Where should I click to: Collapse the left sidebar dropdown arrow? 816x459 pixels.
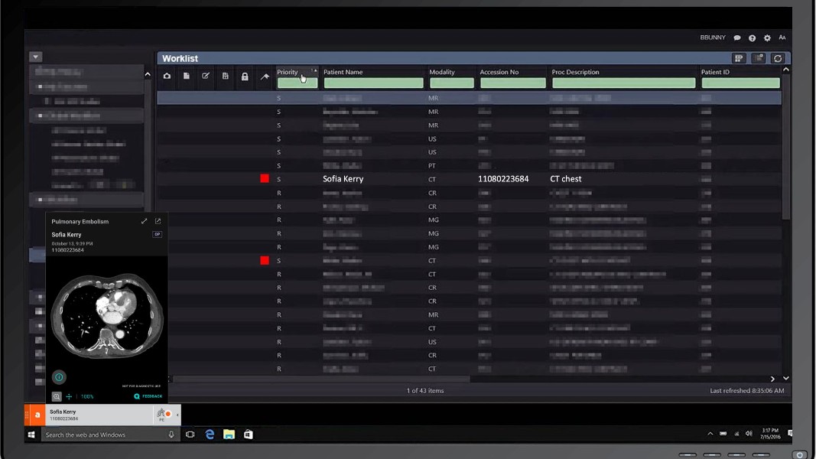(35, 57)
